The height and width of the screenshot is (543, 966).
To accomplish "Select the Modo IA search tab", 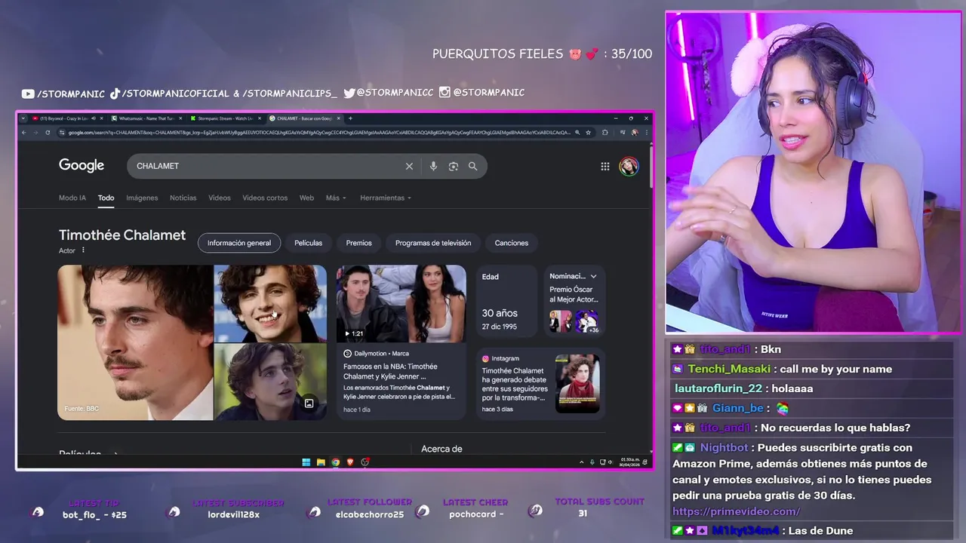I will (x=72, y=198).
